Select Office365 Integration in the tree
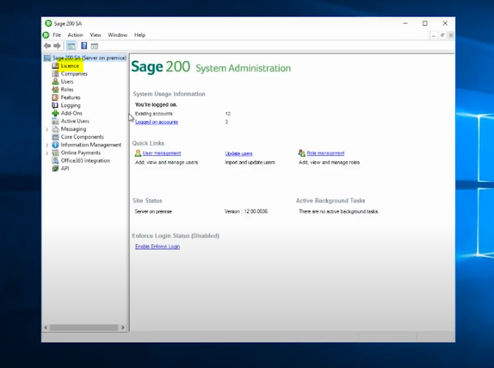This screenshot has width=494, height=368. tap(85, 160)
